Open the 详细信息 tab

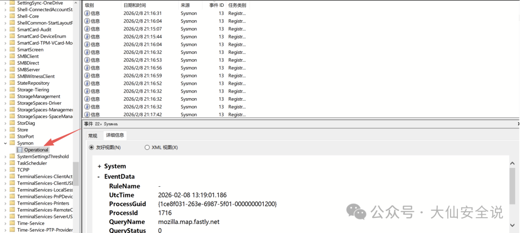(115, 135)
